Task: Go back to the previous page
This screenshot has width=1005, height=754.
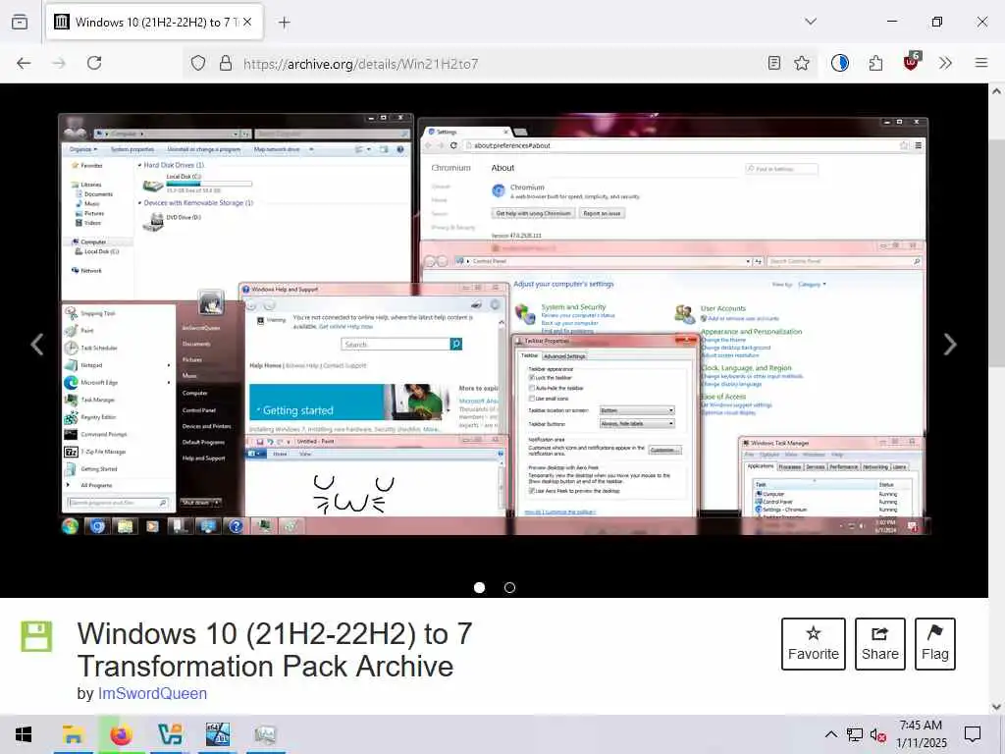Action: pos(24,63)
